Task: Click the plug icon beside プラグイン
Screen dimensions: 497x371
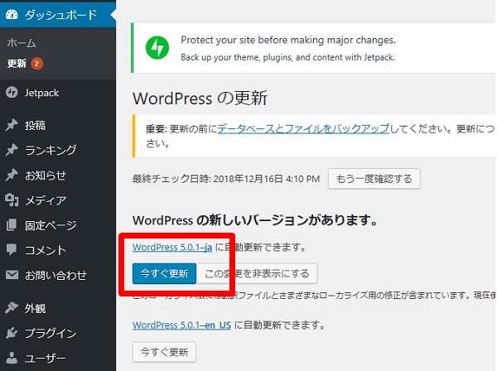Action: 12,333
